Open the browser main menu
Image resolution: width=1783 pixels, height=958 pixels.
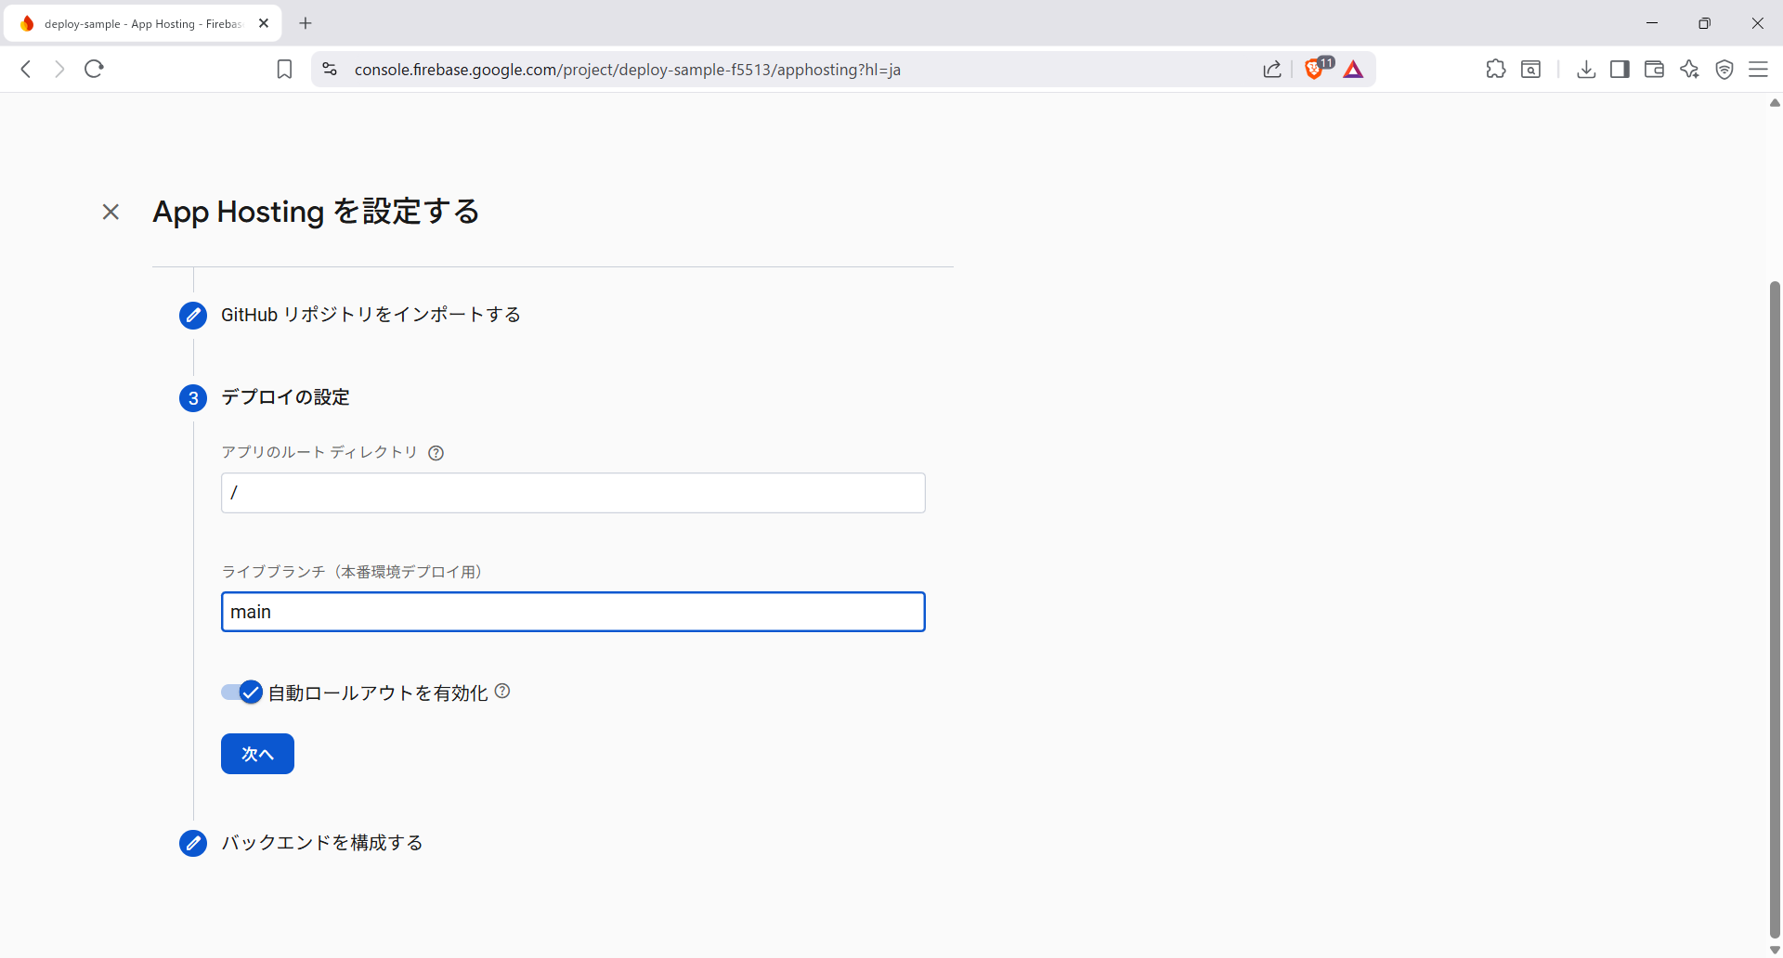tap(1758, 69)
